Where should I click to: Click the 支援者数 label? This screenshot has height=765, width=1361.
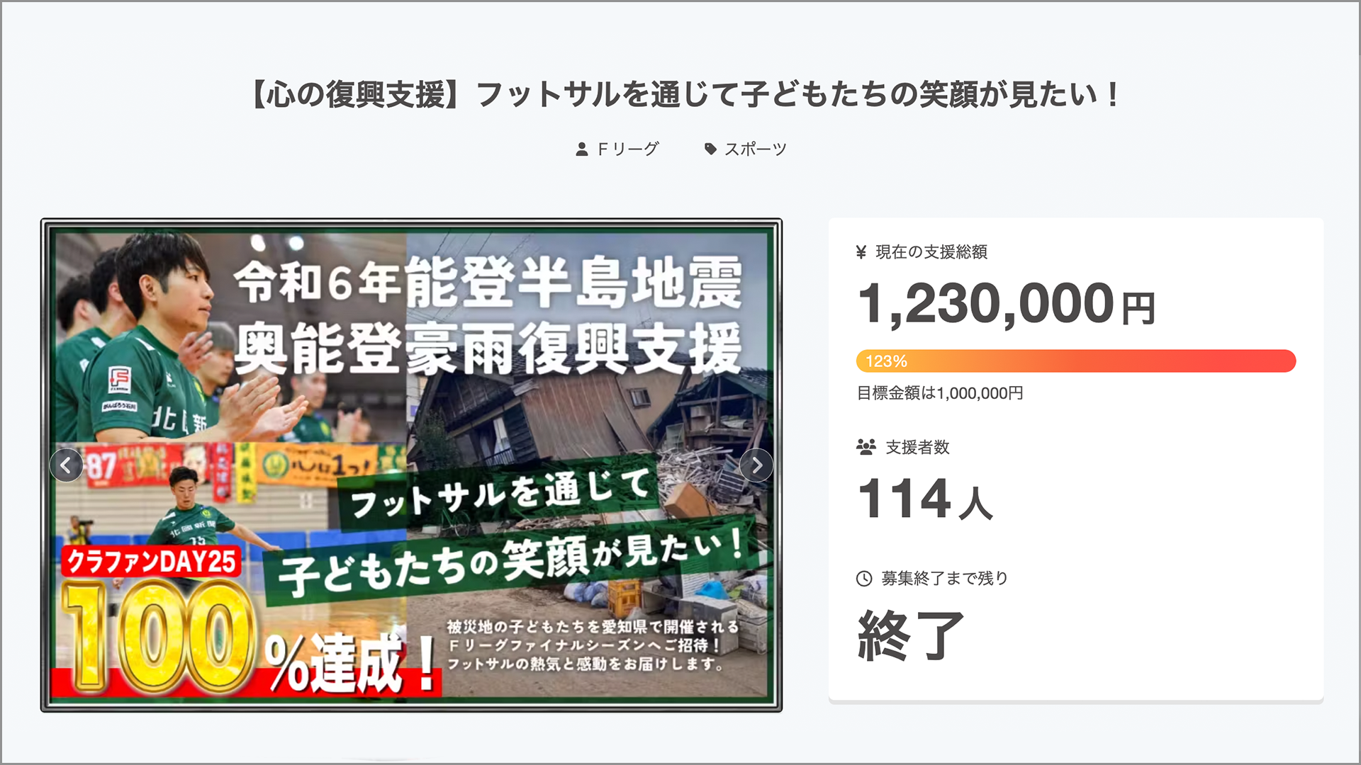pos(917,447)
